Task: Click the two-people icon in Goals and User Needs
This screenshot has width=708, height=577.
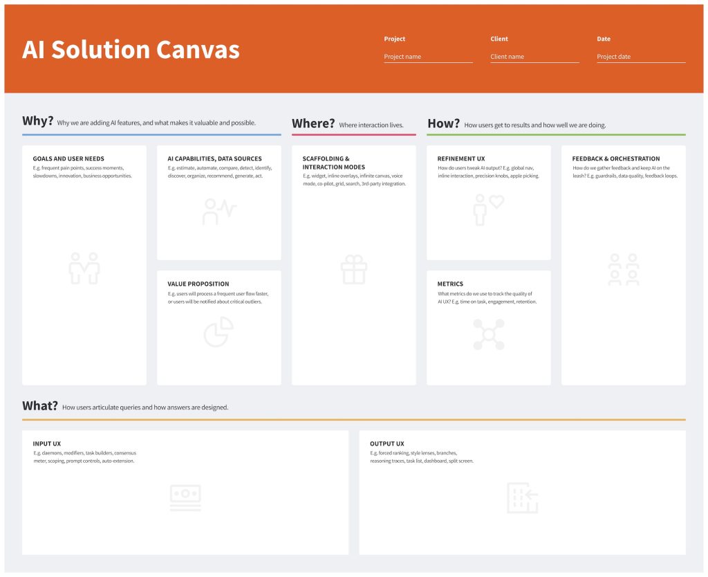Action: (84, 268)
